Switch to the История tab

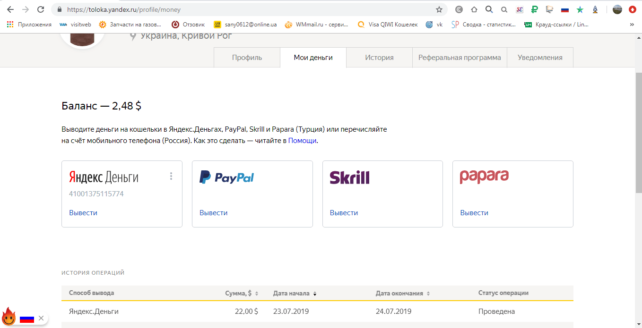click(379, 58)
